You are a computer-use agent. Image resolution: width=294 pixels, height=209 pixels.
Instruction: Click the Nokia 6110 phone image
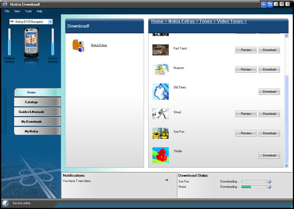tap(31, 42)
